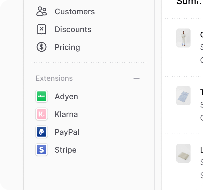Open the blue PayPal extension logo
This screenshot has height=190, width=203.
(42, 132)
